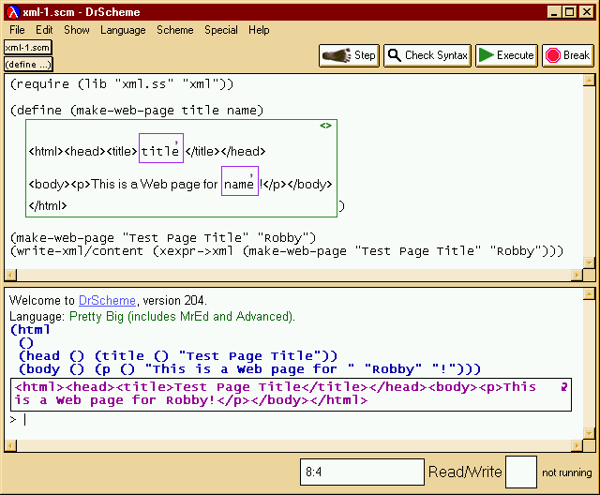
Task: Click the magenta XML output box
Action: coord(292,395)
